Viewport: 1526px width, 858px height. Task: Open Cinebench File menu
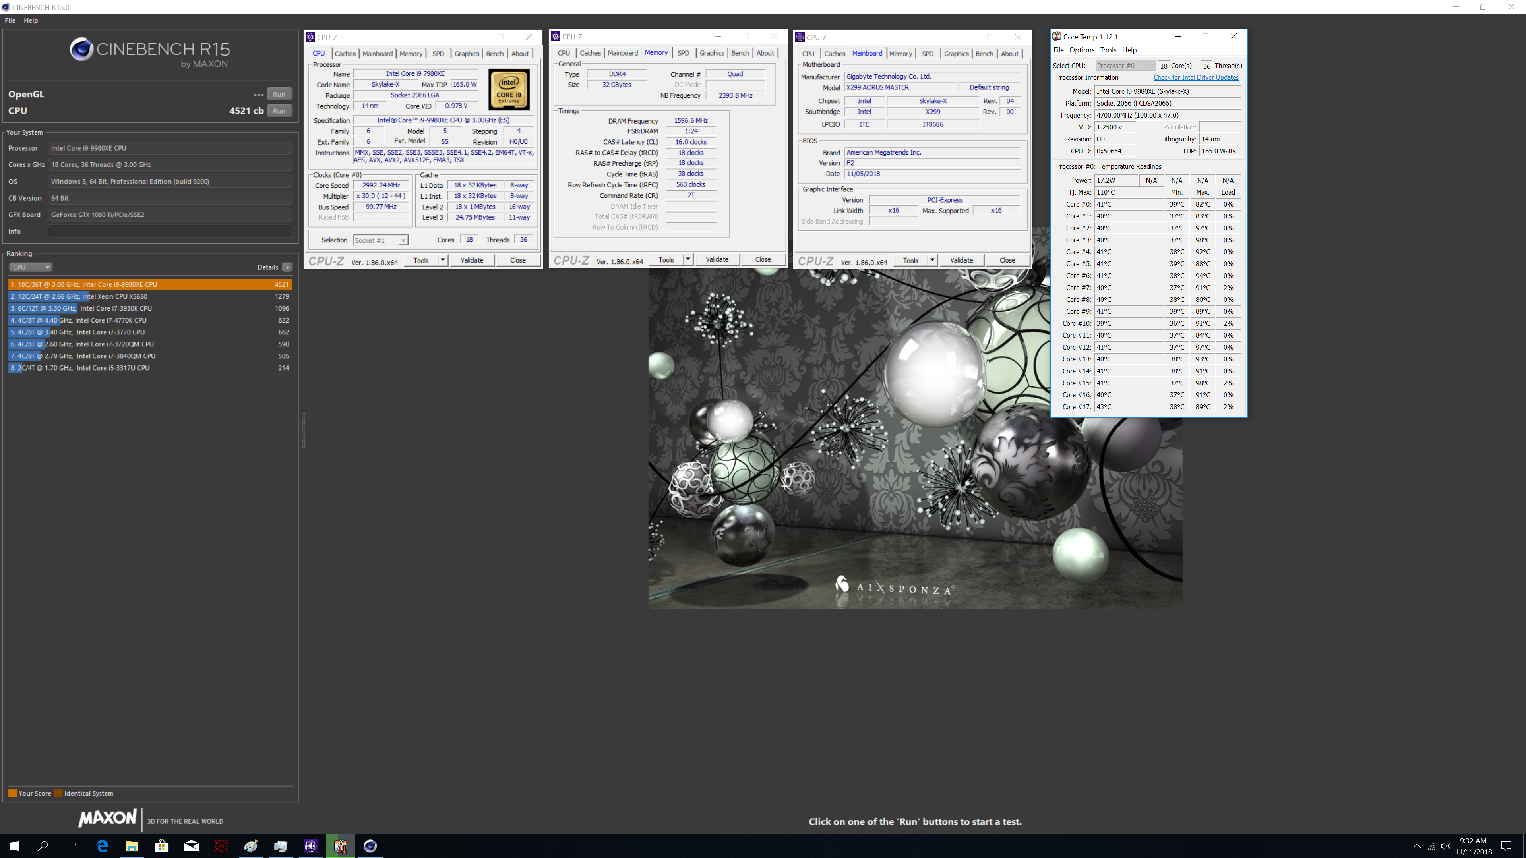click(10, 20)
